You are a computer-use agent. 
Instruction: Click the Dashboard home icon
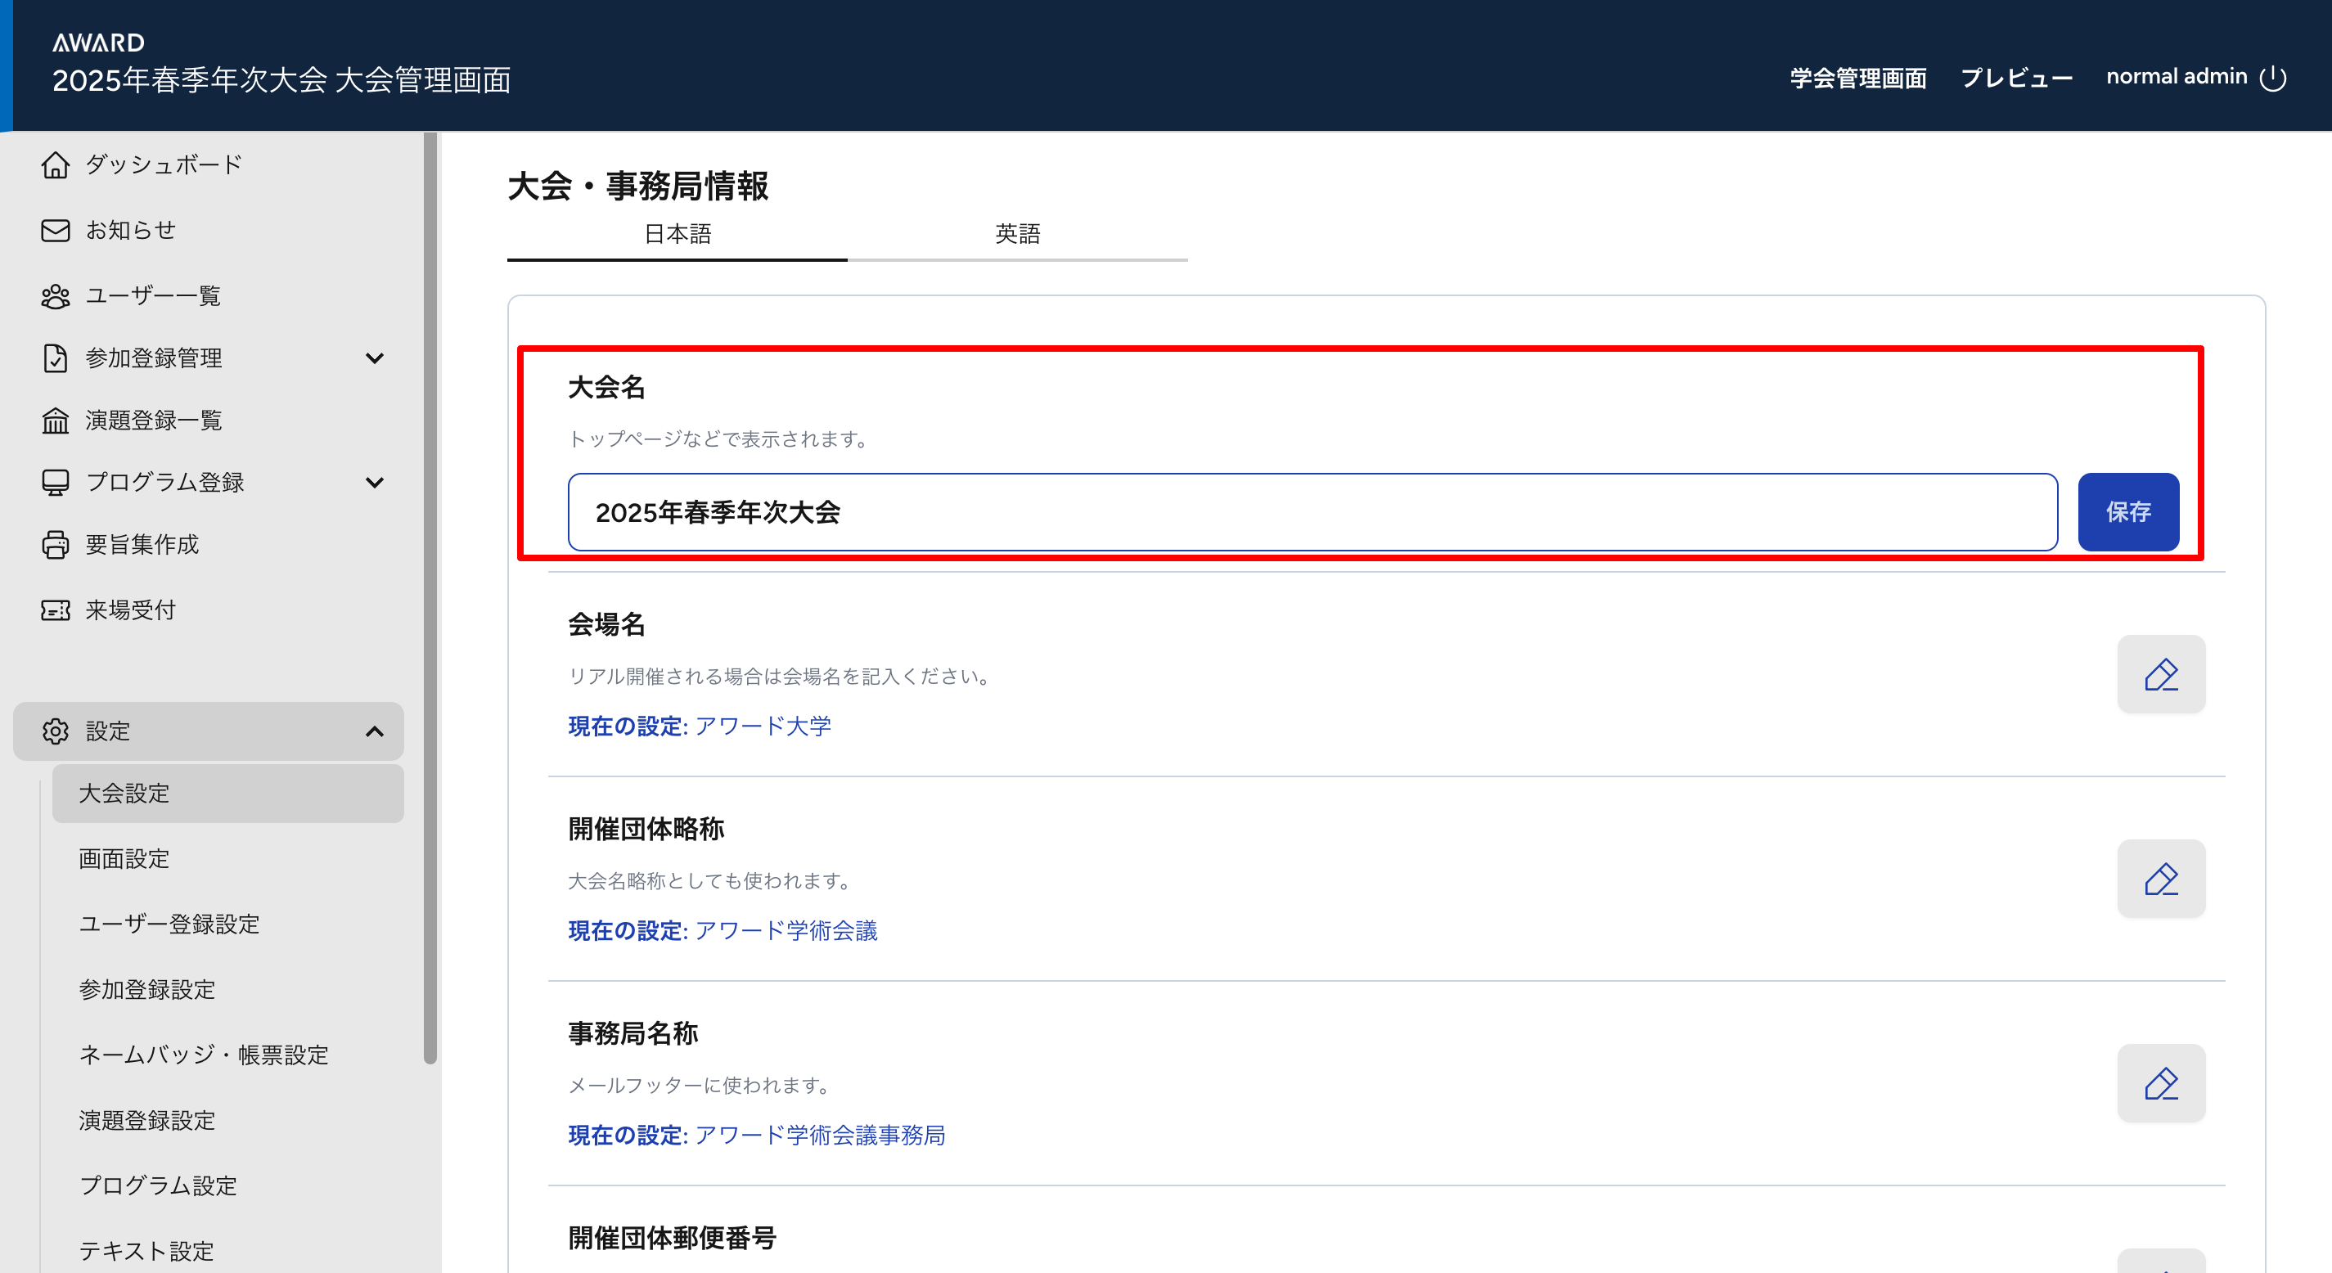(x=55, y=164)
